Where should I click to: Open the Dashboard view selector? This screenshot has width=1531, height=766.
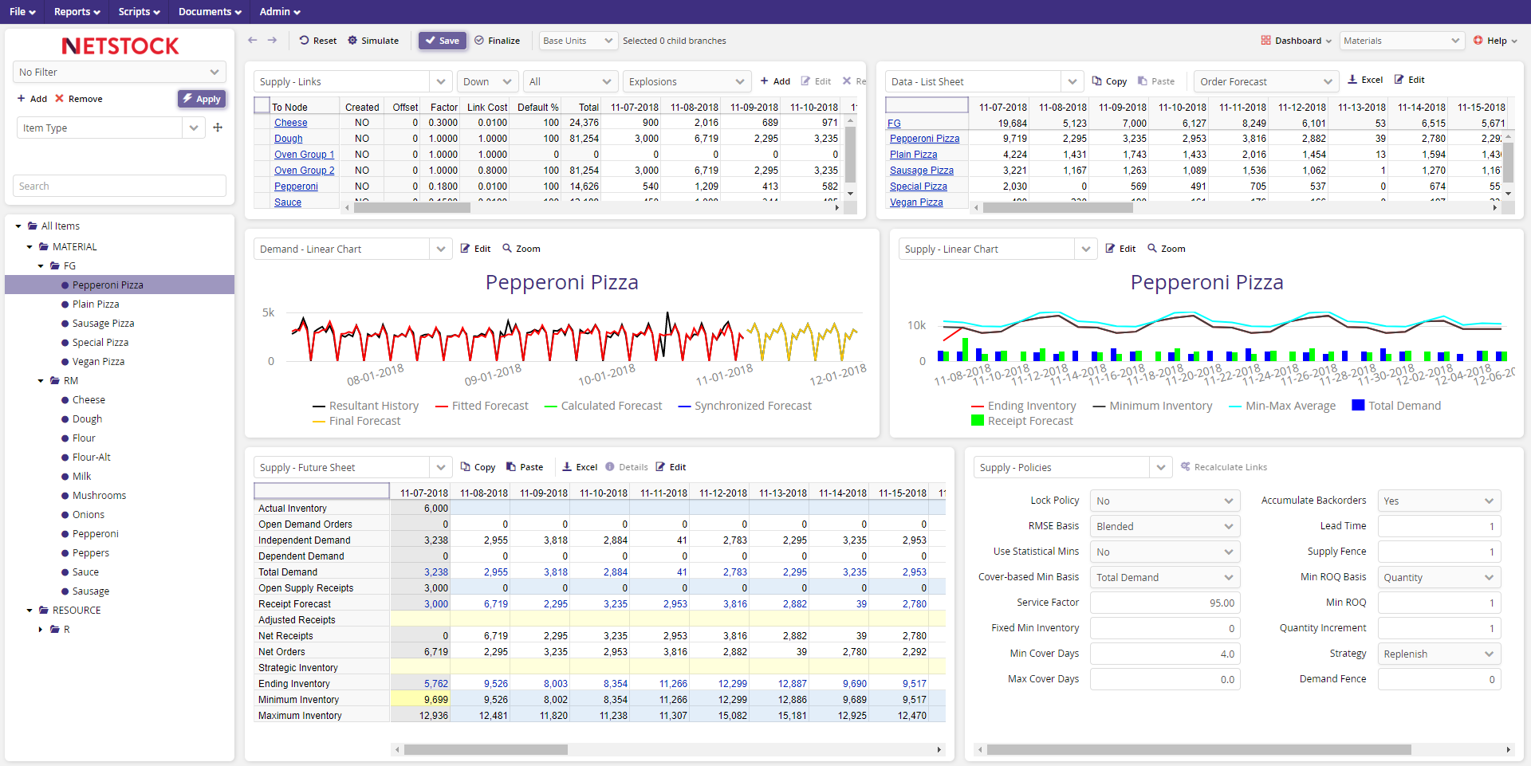(1296, 40)
